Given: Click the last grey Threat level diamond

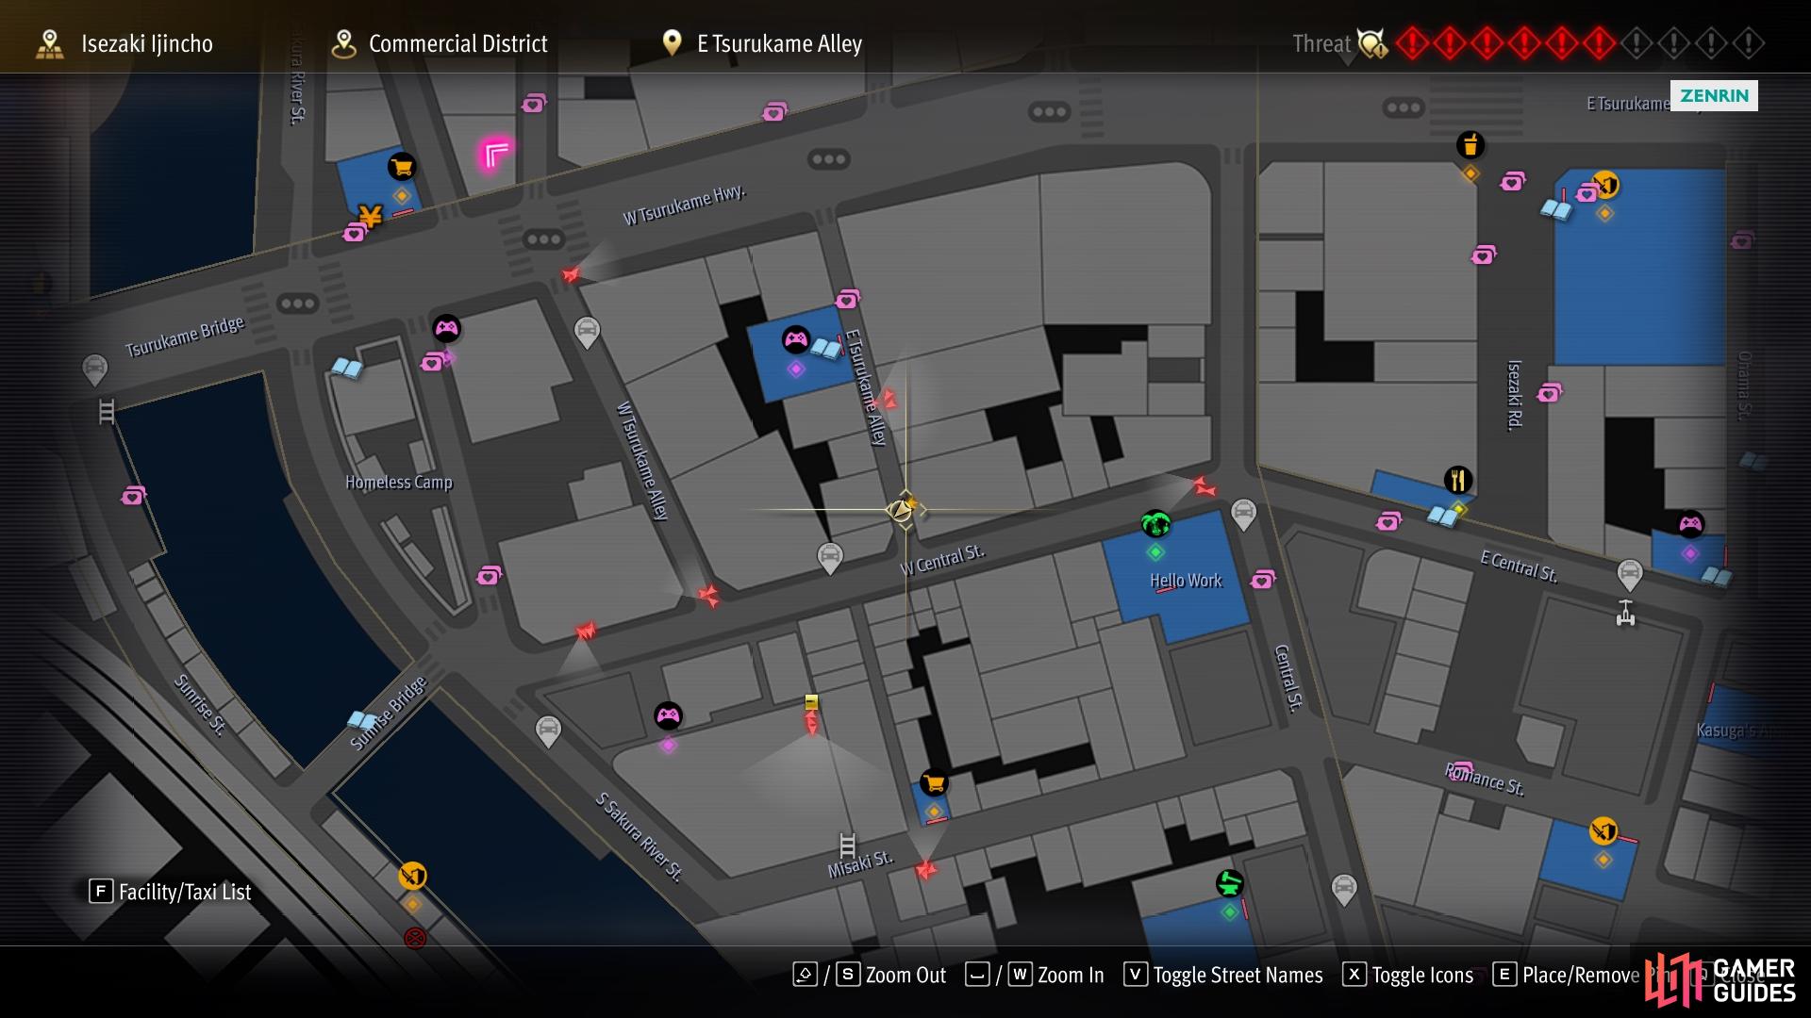Looking at the screenshot, I should (1748, 43).
